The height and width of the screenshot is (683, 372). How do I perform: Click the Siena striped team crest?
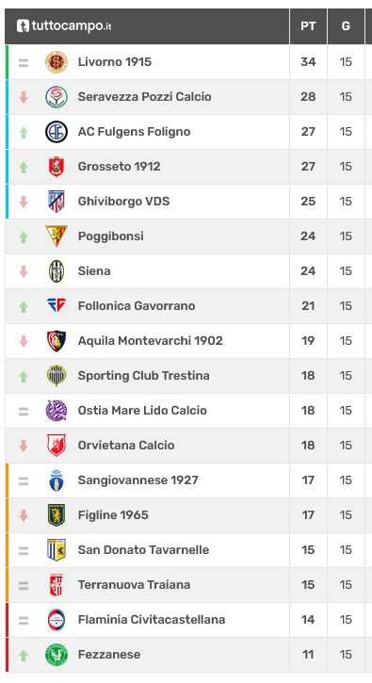(57, 271)
